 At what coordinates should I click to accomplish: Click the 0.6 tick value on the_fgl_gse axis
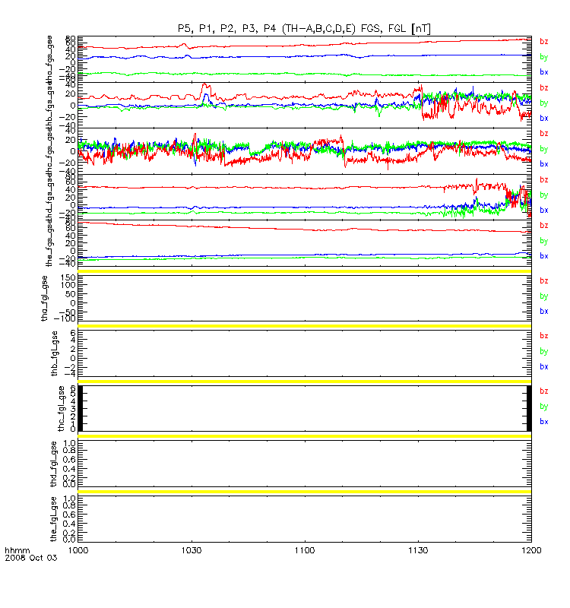[x=70, y=515]
